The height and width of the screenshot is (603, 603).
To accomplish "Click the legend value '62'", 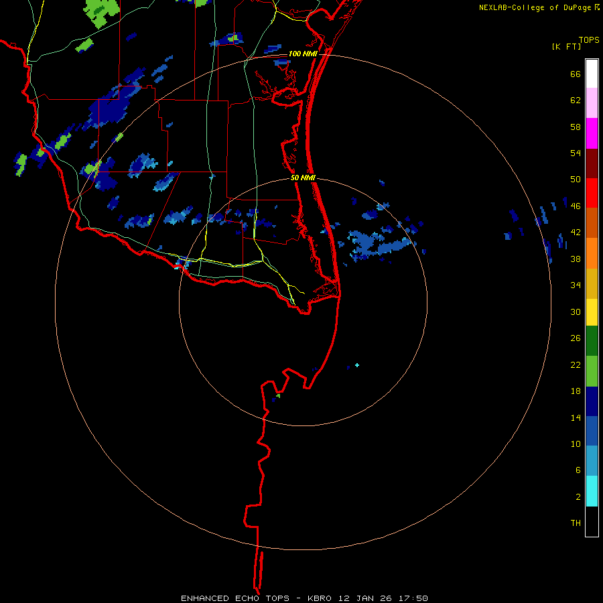I will pyautogui.click(x=576, y=100).
